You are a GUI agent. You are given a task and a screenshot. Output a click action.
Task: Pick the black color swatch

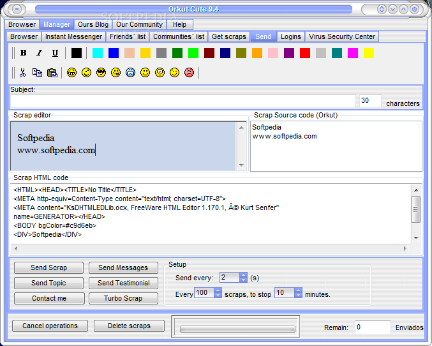click(x=77, y=53)
